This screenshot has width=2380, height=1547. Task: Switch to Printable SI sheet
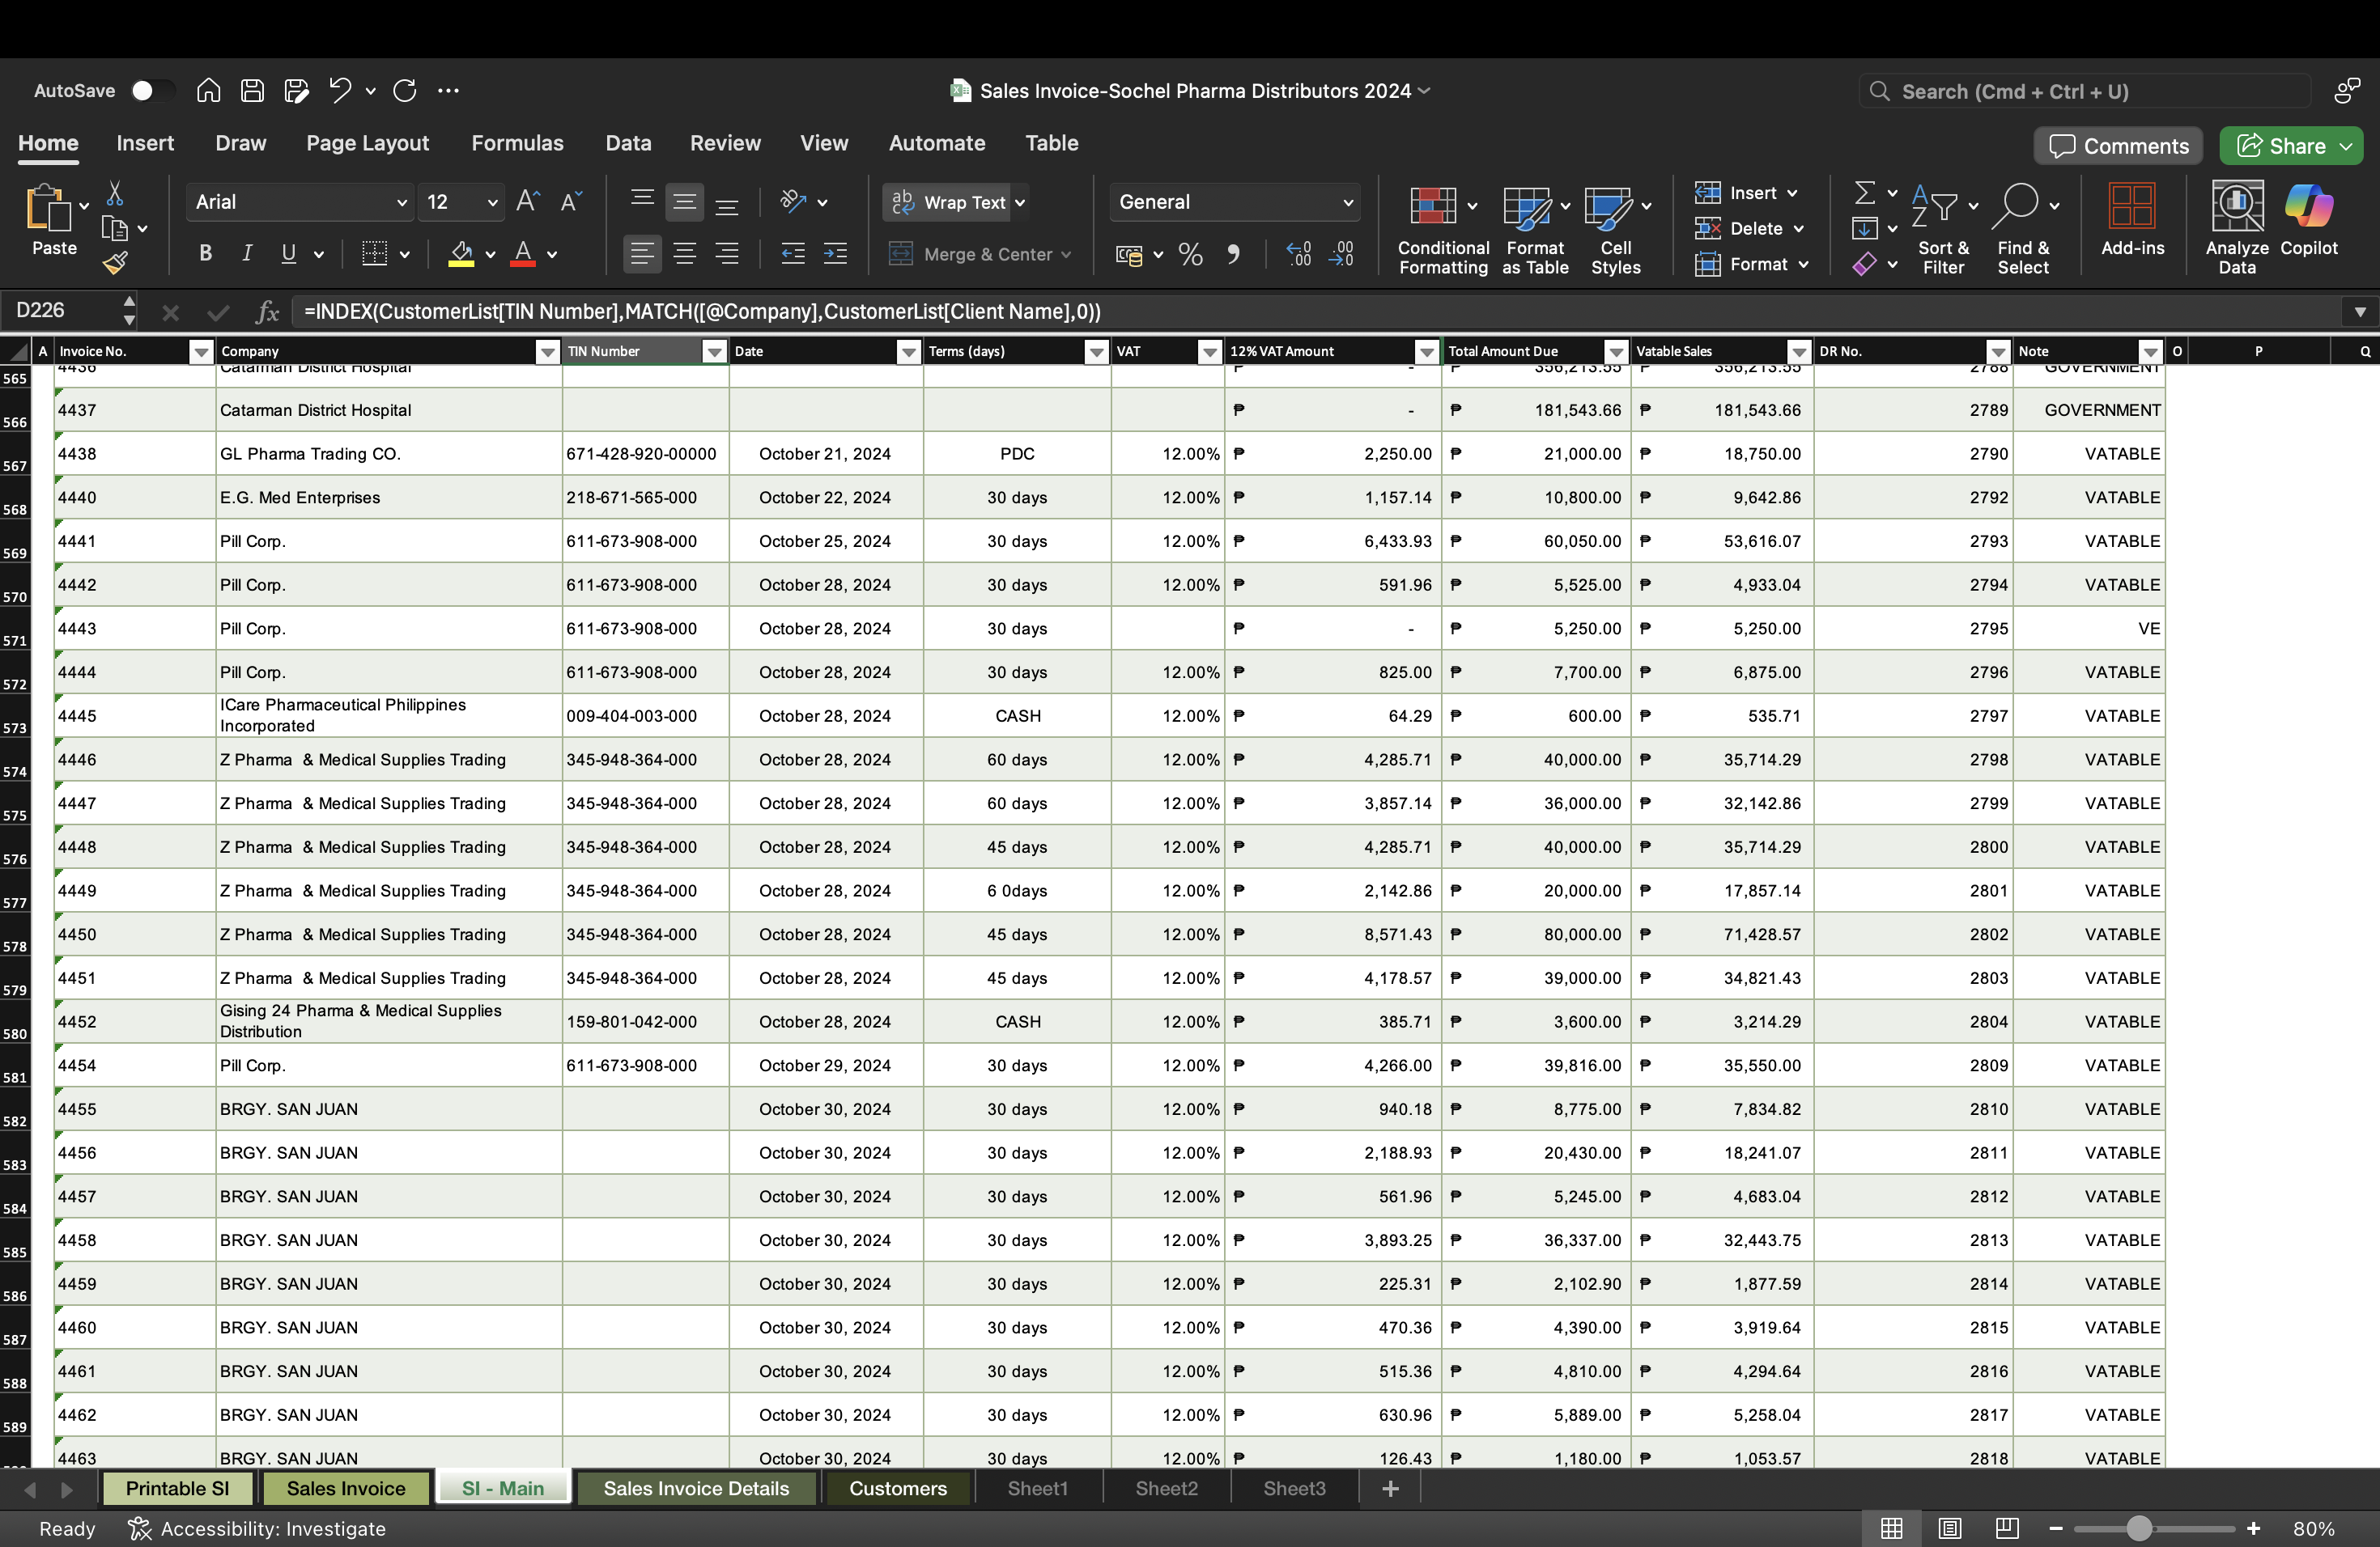click(177, 1488)
